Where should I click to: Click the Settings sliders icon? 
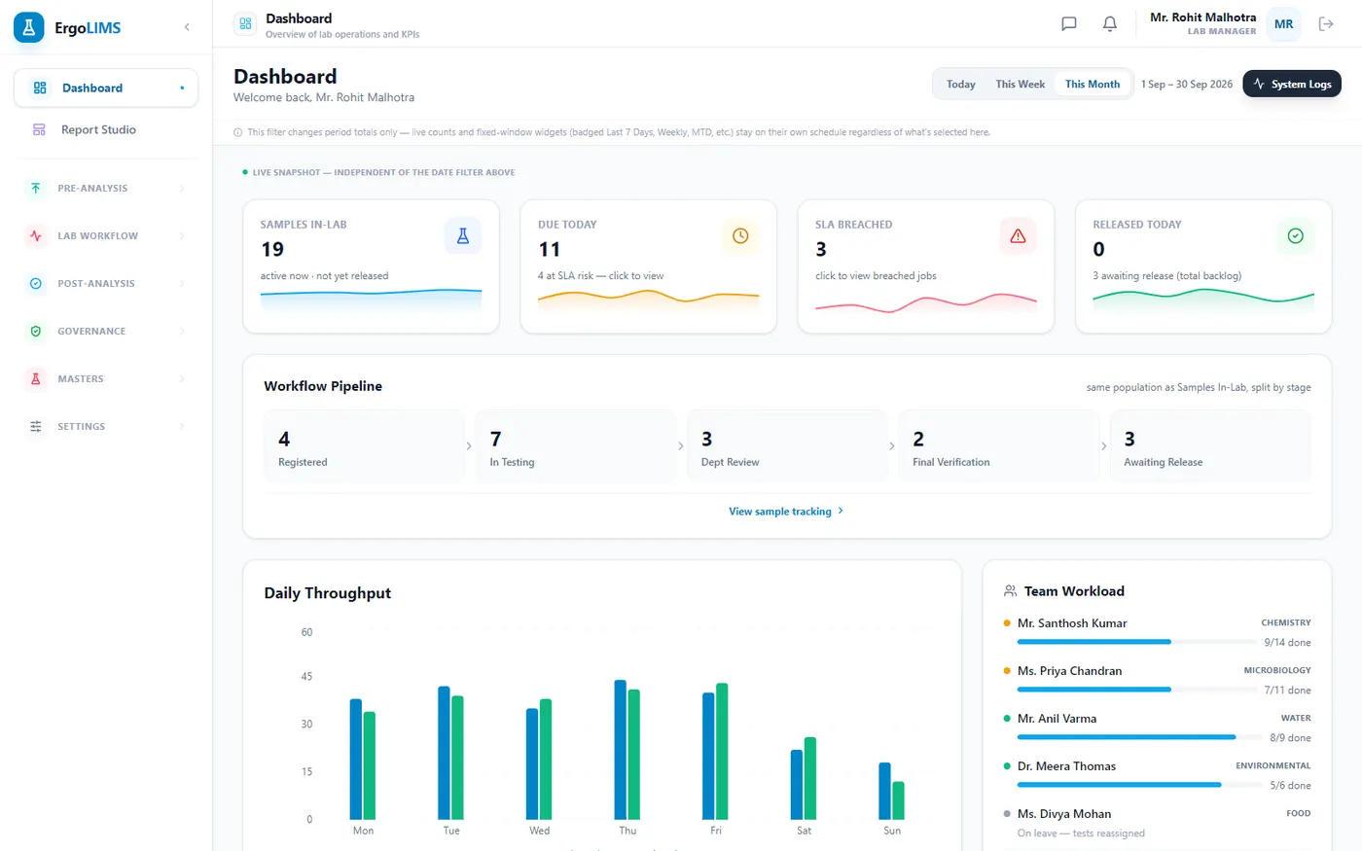tap(36, 426)
